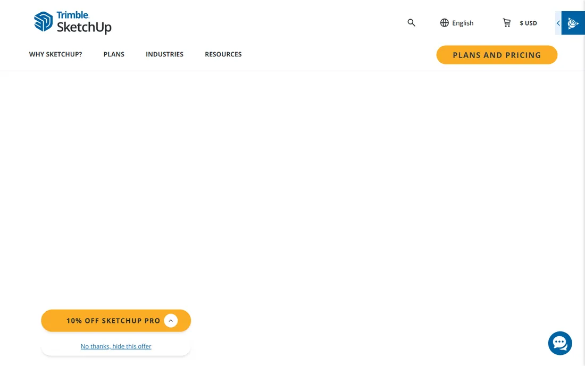Open the live chat bubble icon
The image size is (585, 366).
559,343
